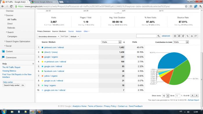
Task: Select the comparison view icon
Action: 187,36
